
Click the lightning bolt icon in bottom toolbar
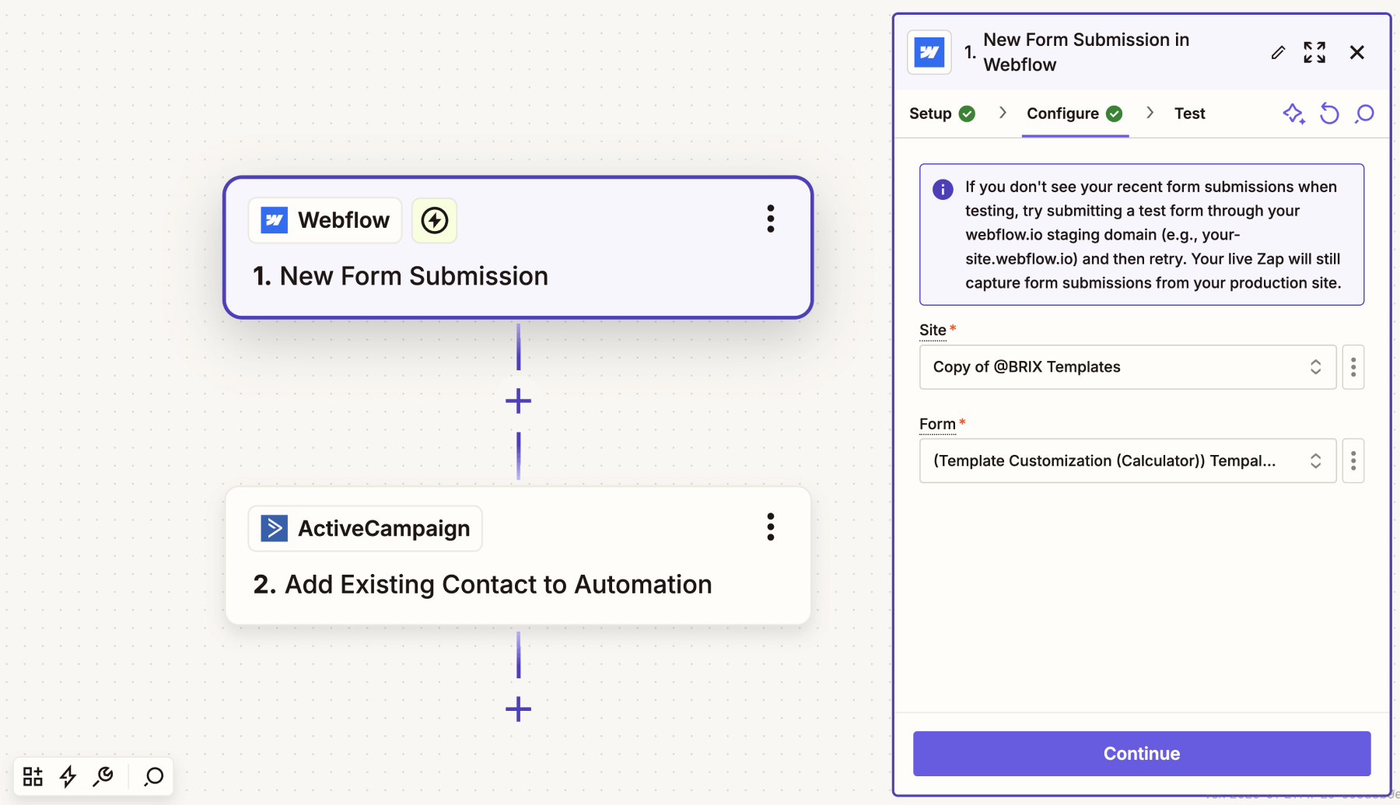click(68, 776)
